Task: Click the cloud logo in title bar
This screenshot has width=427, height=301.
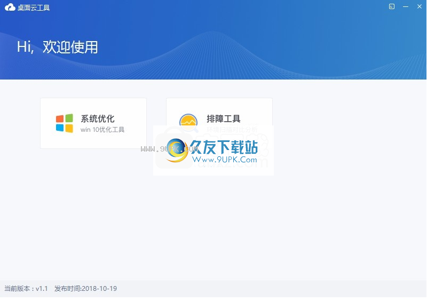Action: pyautogui.click(x=10, y=7)
